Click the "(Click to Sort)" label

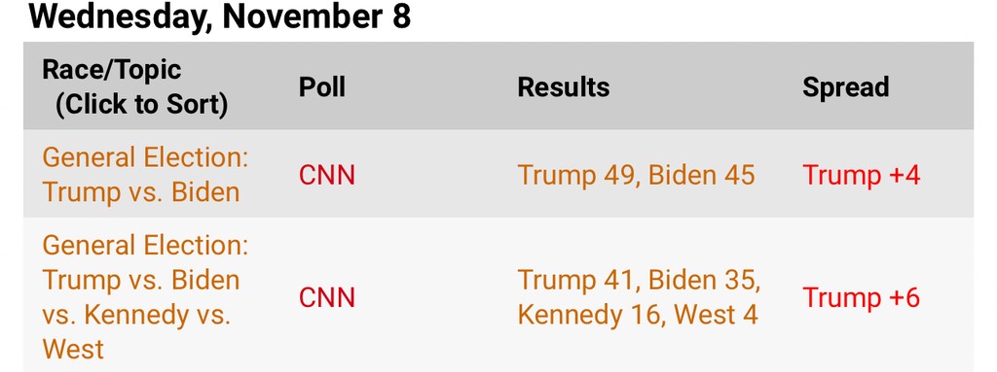141,104
